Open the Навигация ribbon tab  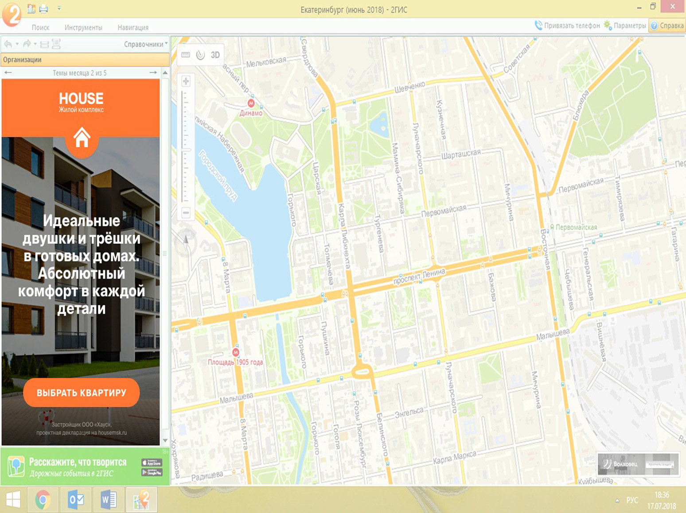(133, 27)
